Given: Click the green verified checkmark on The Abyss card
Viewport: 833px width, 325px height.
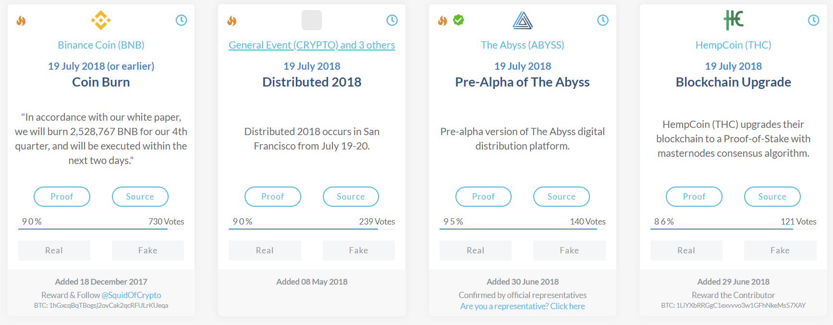Looking at the screenshot, I should pyautogui.click(x=459, y=20).
